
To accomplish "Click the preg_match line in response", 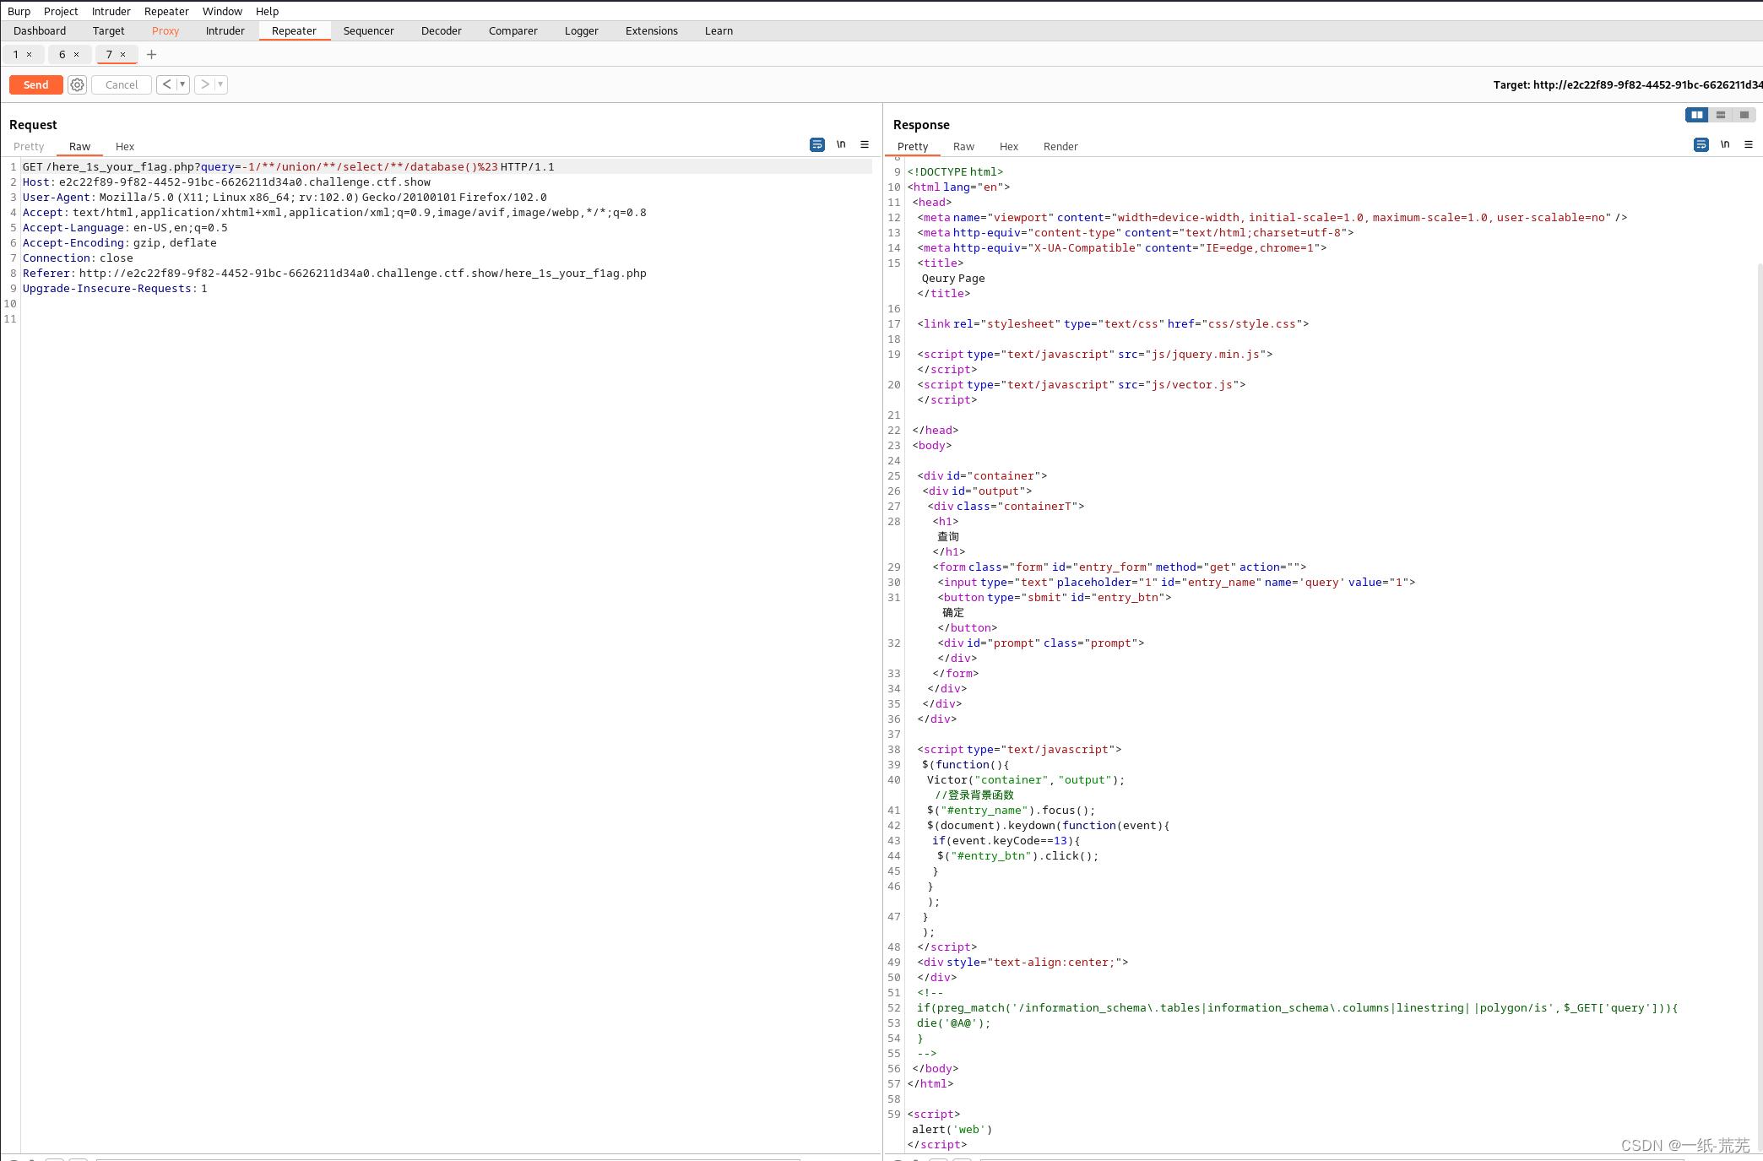I will click(1298, 1007).
